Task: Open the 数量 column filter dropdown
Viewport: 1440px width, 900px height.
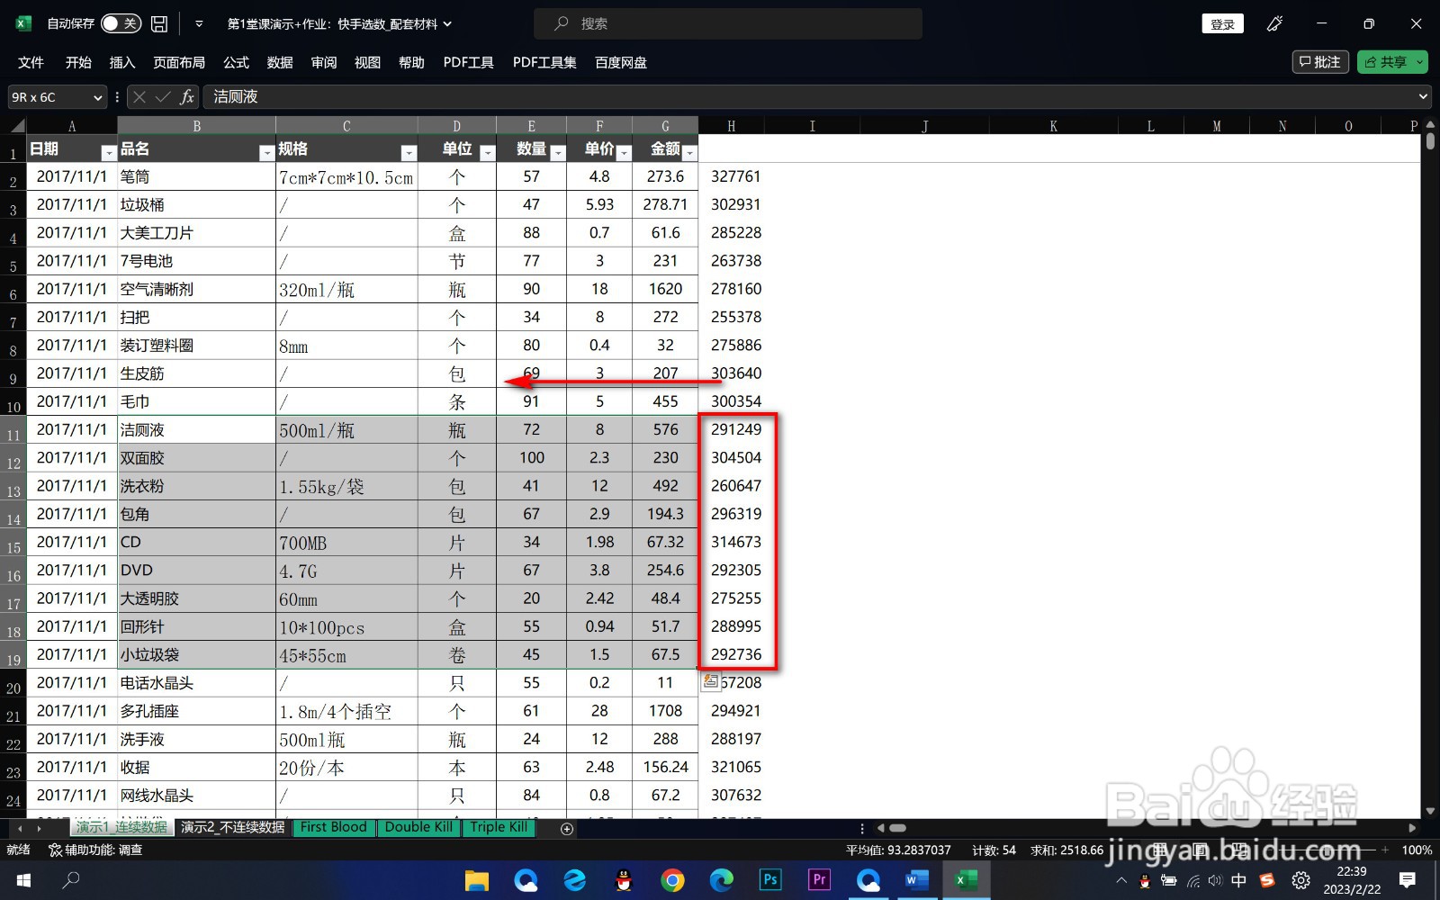Action: 557,153
